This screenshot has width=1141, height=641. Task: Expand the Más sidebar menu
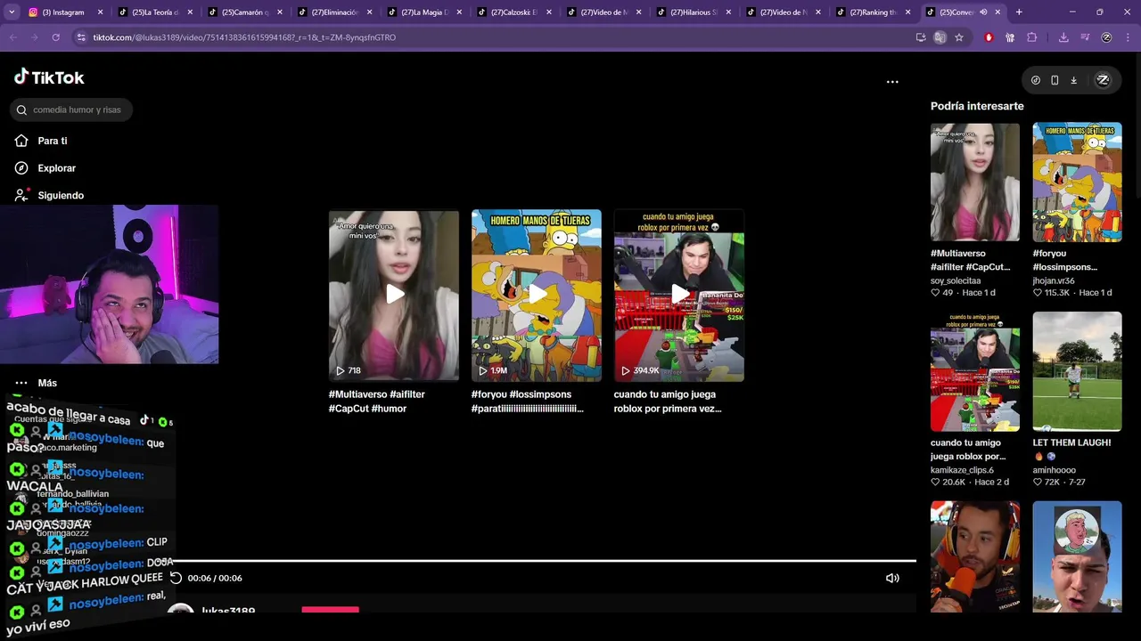(x=36, y=383)
